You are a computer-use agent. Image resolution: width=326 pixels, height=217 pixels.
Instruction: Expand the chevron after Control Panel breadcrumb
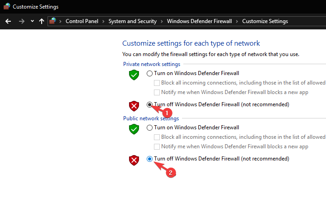coord(103,21)
